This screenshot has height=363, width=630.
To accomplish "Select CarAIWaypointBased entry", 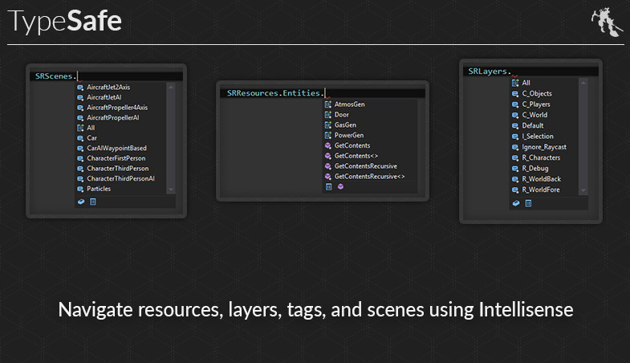I will [x=116, y=148].
